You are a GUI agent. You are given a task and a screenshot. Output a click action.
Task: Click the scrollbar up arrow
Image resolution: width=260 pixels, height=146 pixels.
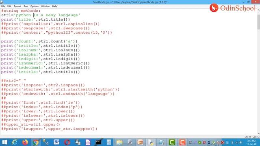pyautogui.click(x=258, y=10)
